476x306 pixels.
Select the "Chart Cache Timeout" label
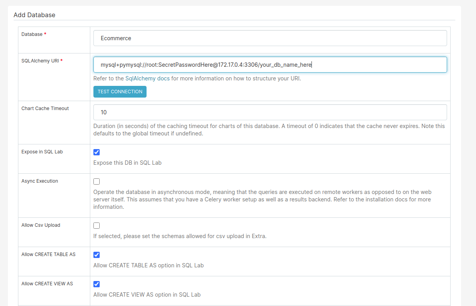(x=45, y=109)
